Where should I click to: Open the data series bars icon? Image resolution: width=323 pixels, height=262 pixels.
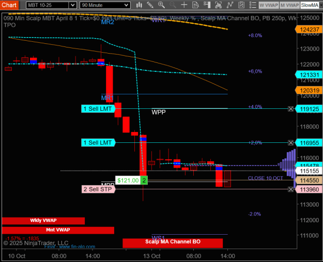218,5
